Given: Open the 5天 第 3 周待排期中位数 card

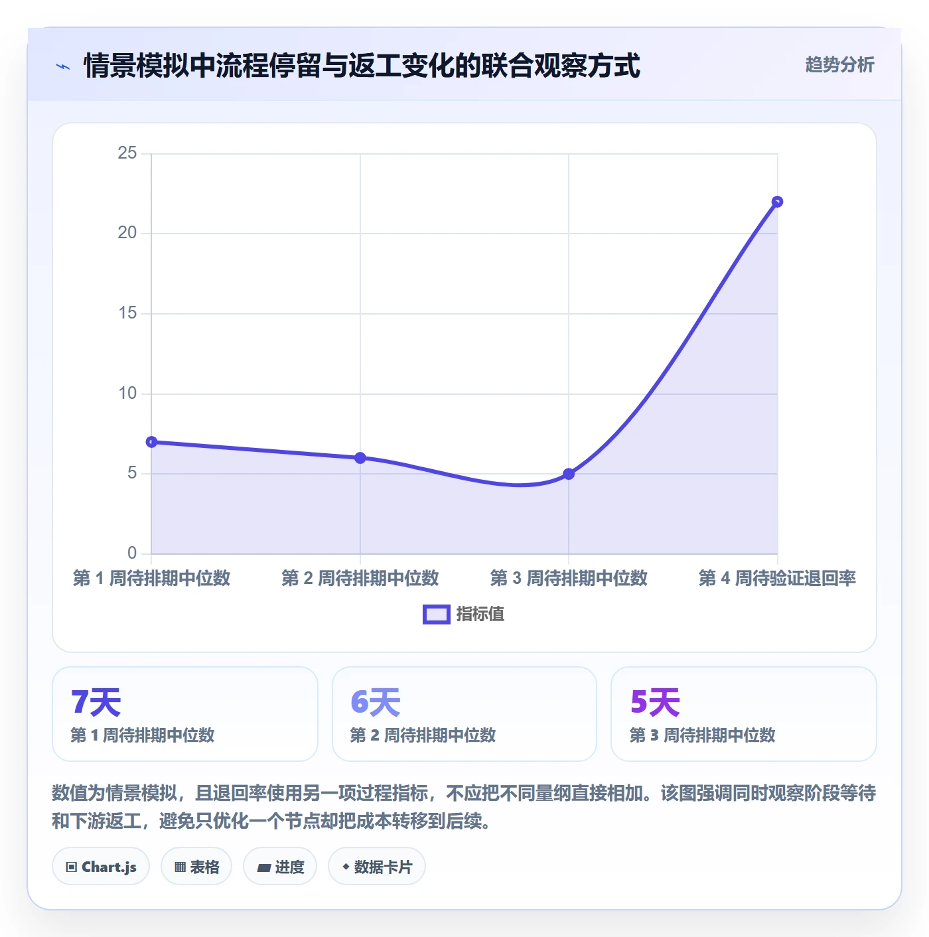Looking at the screenshot, I should pyautogui.click(x=744, y=714).
